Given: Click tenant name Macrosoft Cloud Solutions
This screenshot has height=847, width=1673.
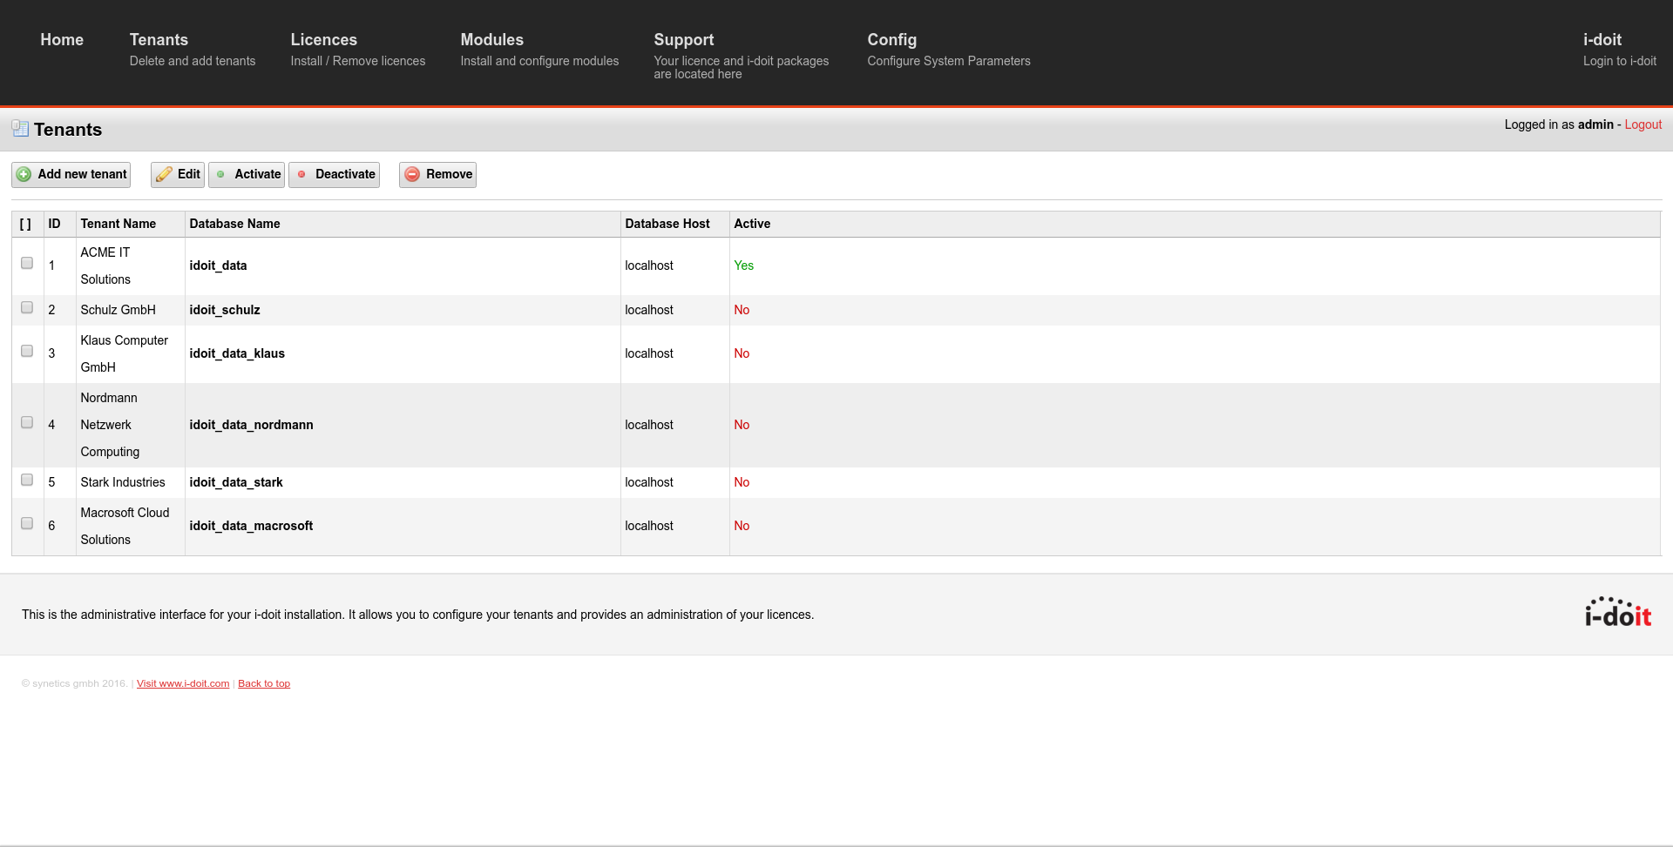Looking at the screenshot, I should coord(125,526).
